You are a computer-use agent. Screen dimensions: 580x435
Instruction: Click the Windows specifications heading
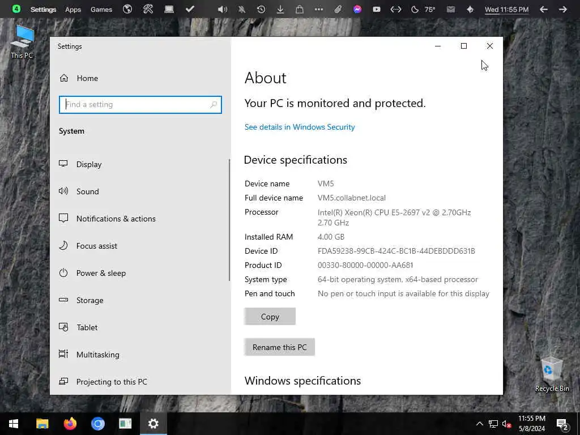[302, 381]
